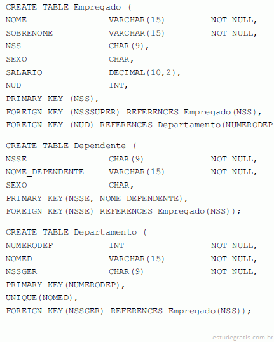Click the FOREIGN KEY(NSSGER) line
This screenshot has height=342, width=274.
point(128,311)
